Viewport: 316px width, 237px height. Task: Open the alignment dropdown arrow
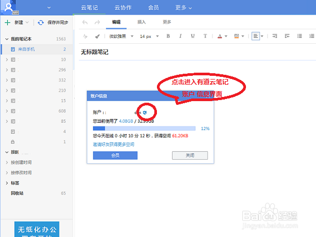click(x=262, y=36)
